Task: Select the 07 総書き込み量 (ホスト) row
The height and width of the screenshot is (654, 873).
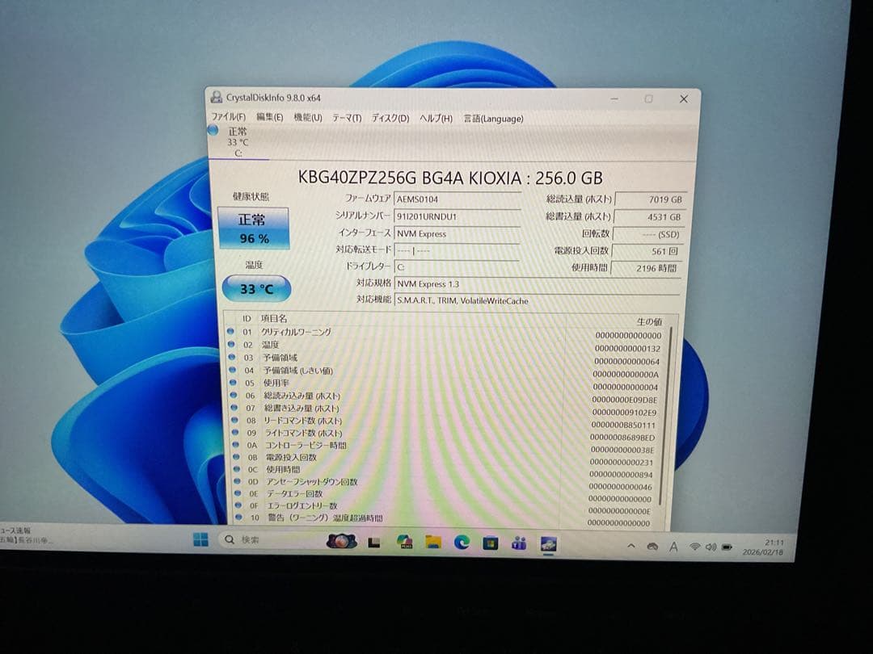Action: click(x=445, y=410)
